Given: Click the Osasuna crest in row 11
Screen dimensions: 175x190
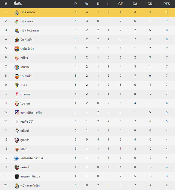Looking at the screenshot, I should 17,104.
